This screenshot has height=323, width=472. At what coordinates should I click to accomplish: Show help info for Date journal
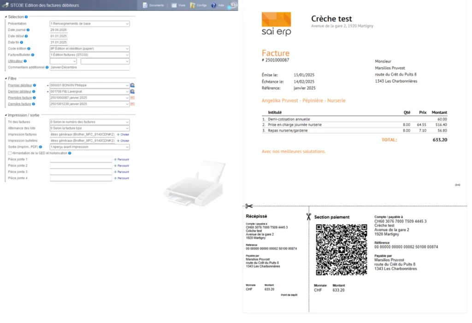coord(28,30)
